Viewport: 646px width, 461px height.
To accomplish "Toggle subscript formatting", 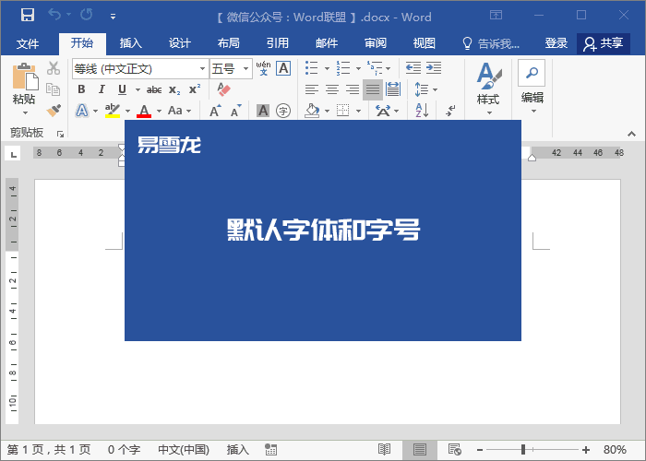I will point(174,89).
